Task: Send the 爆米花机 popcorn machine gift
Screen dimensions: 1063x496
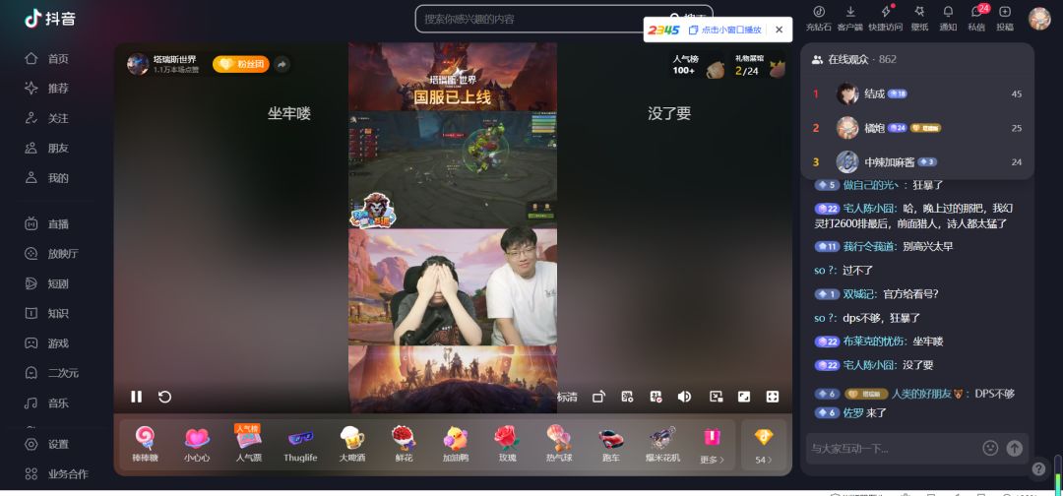Action: point(662,444)
